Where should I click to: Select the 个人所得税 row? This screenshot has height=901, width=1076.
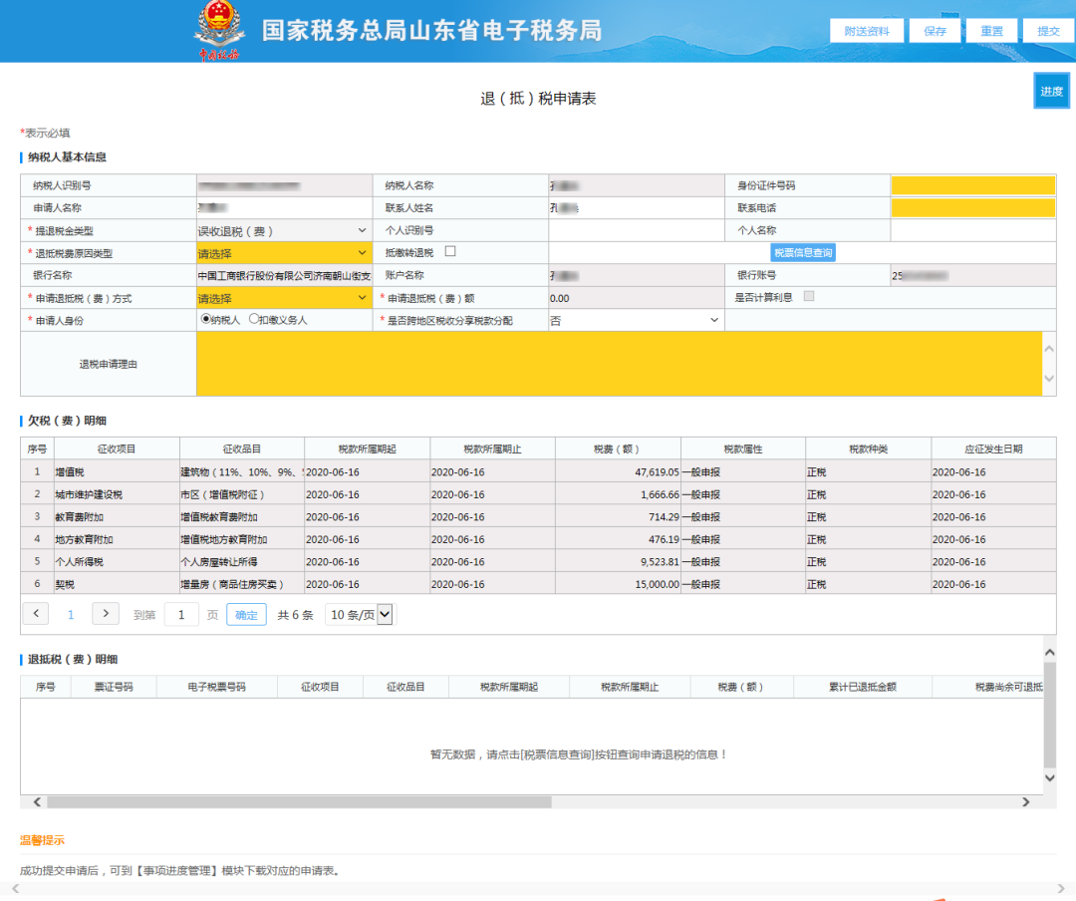[538, 562]
